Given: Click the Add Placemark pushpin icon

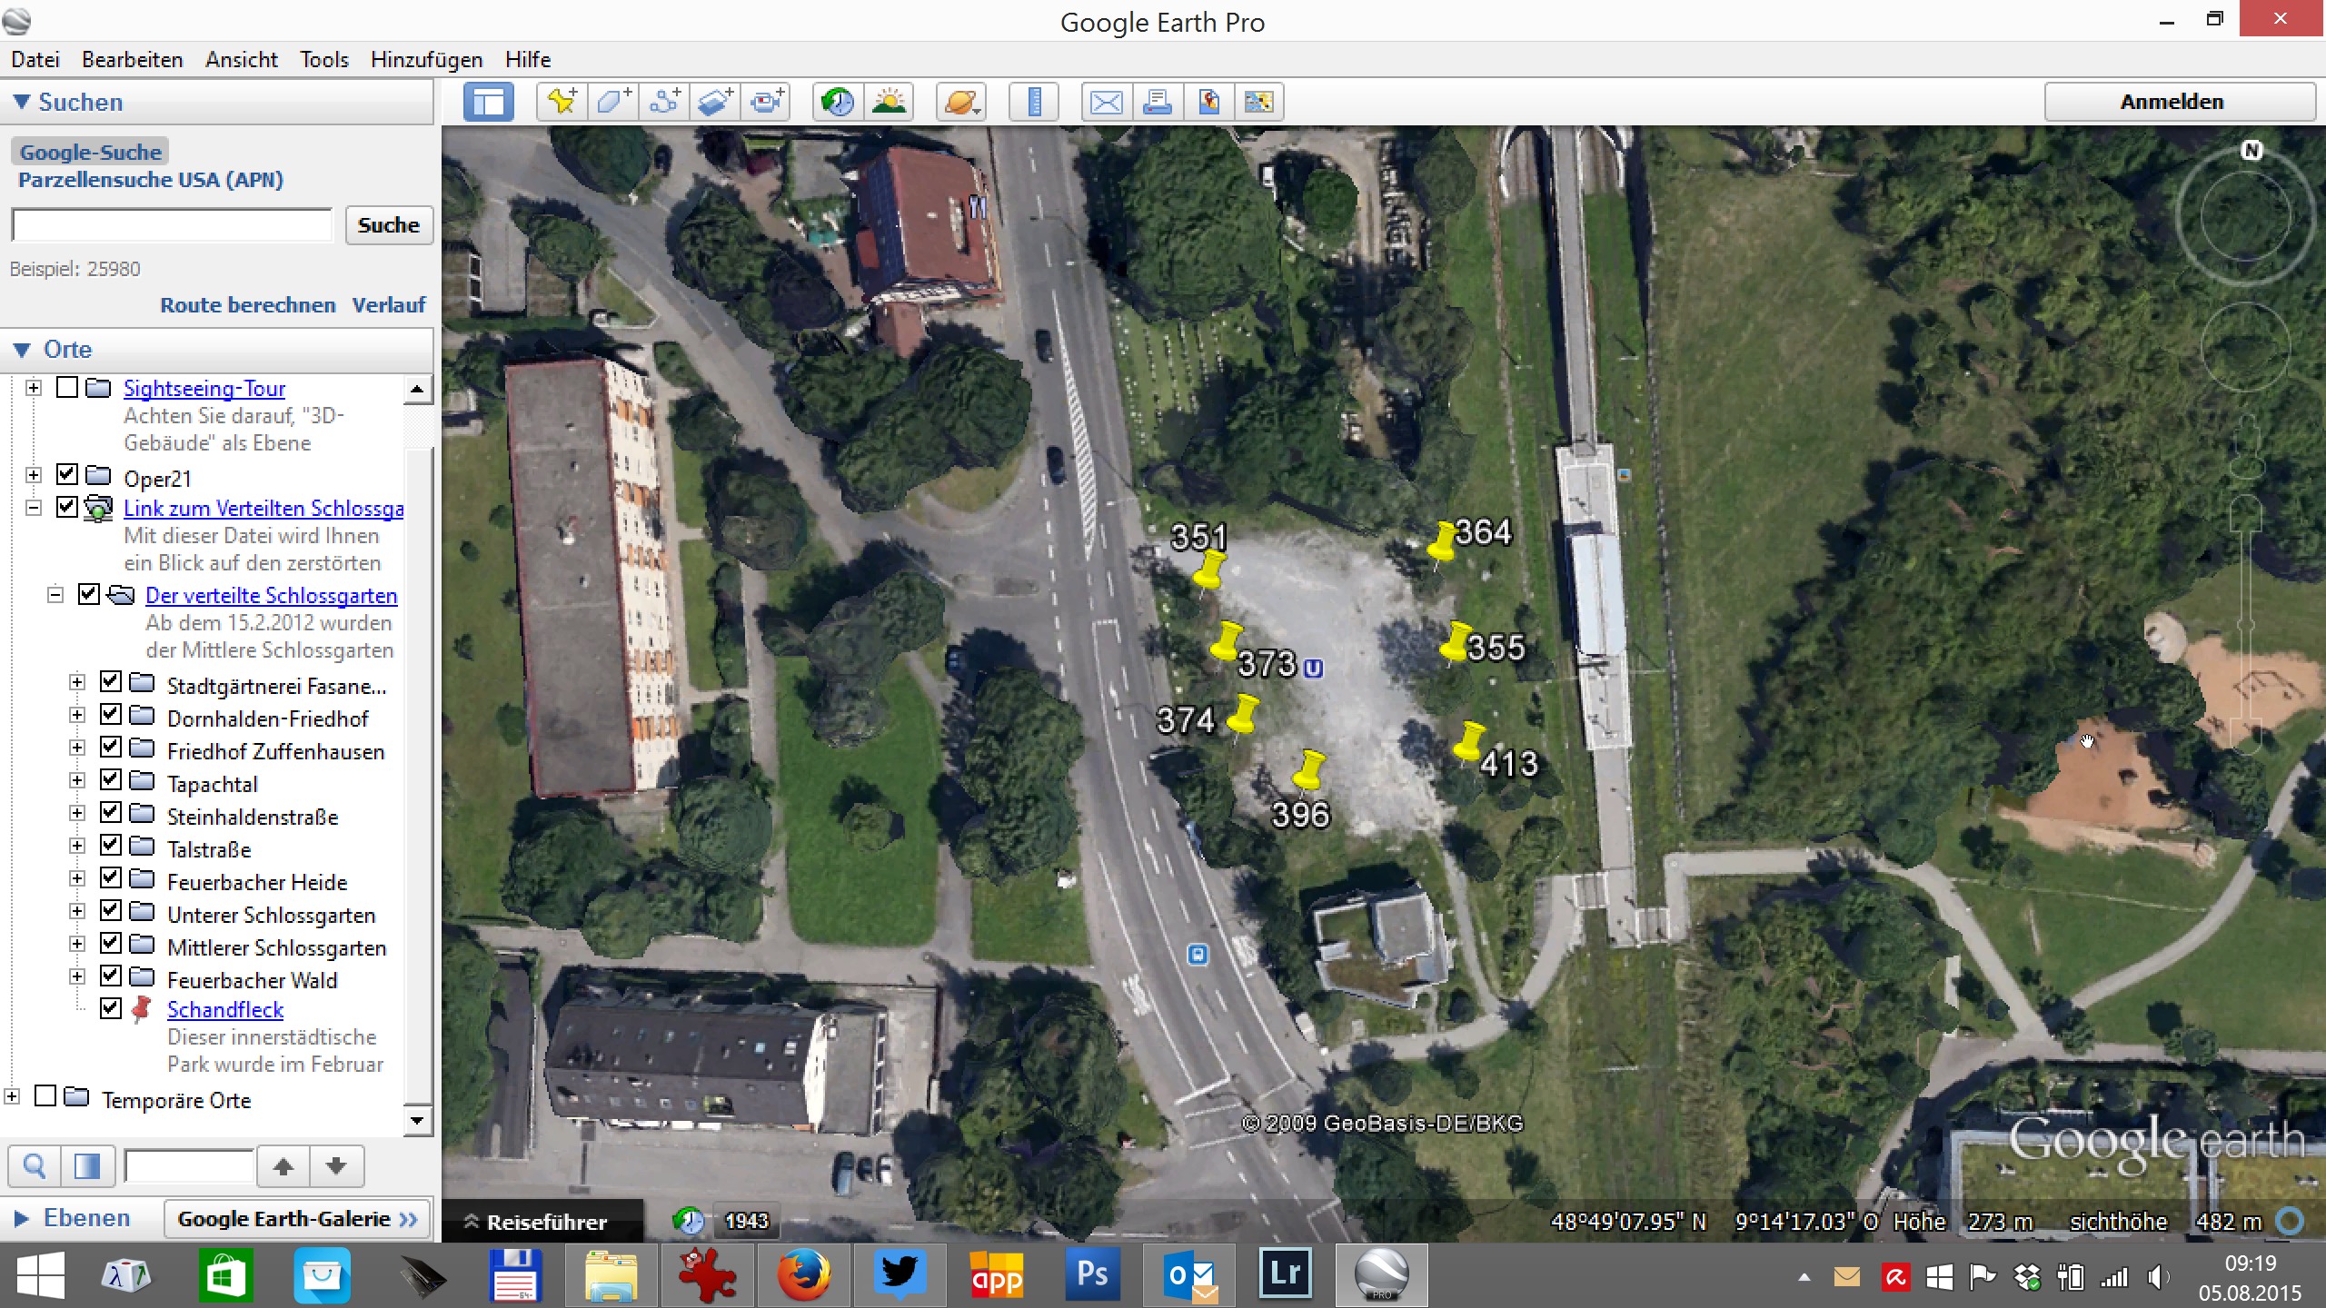Looking at the screenshot, I should [562, 102].
